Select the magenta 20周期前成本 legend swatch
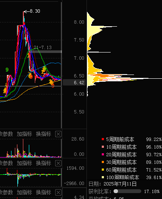 (x=103, y=155)
